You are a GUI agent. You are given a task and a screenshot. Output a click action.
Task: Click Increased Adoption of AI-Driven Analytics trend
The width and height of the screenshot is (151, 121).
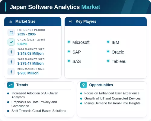tap(35, 95)
